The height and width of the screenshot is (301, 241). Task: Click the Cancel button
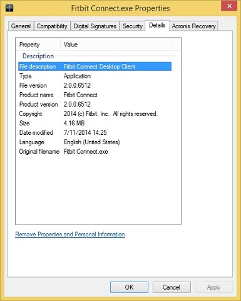click(x=172, y=287)
